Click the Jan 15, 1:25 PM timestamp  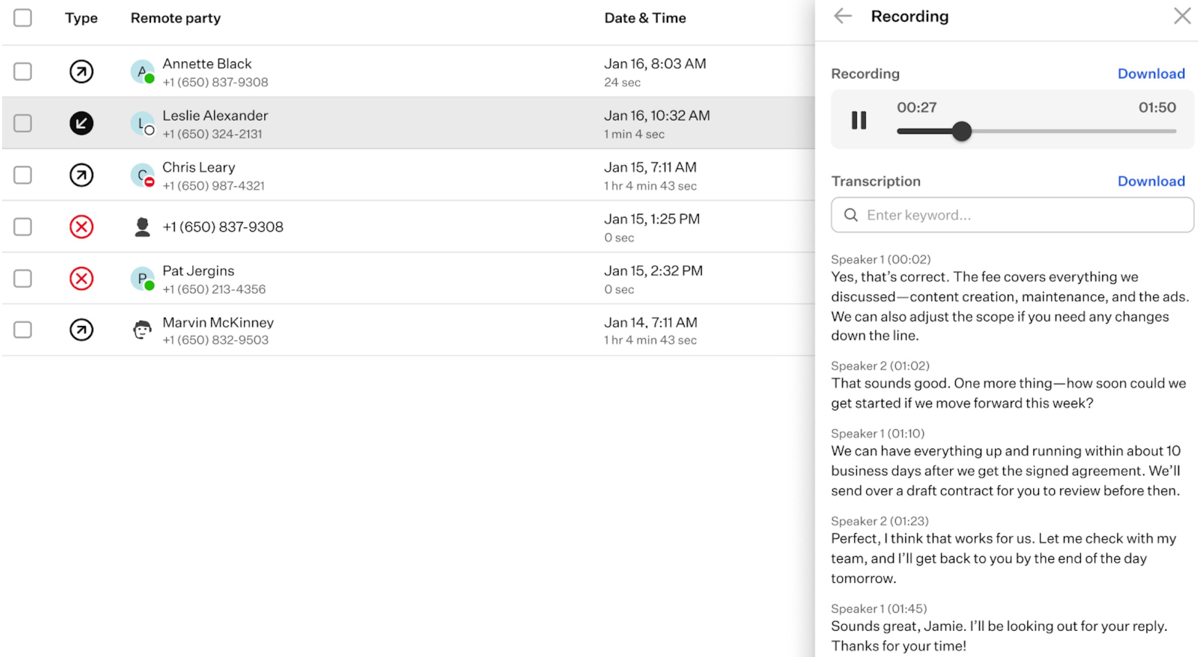(x=652, y=219)
